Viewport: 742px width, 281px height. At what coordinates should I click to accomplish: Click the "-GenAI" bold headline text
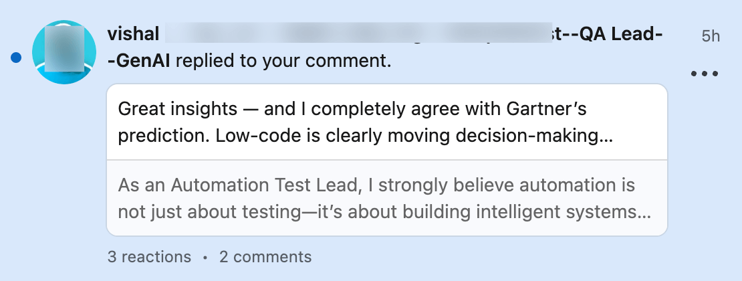click(x=139, y=61)
